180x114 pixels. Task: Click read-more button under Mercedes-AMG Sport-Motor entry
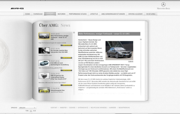pos(66,85)
